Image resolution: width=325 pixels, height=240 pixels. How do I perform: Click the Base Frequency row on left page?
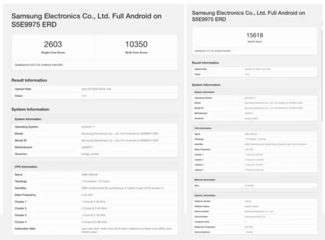95,195
